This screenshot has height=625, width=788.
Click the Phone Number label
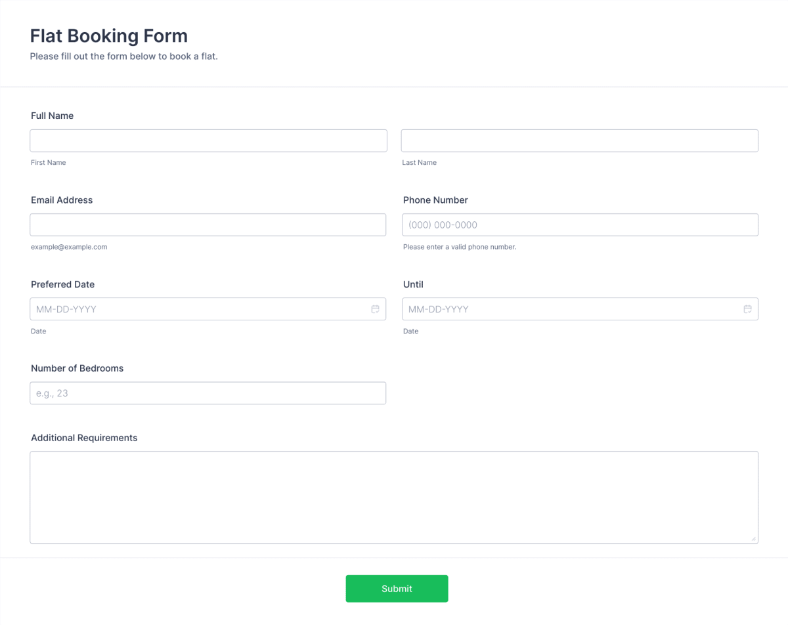(435, 200)
